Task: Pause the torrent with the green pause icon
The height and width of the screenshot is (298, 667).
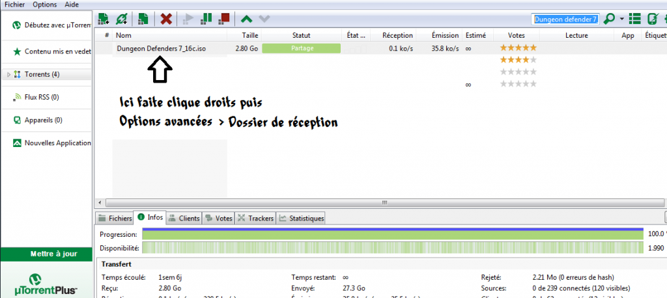Action: point(206,19)
